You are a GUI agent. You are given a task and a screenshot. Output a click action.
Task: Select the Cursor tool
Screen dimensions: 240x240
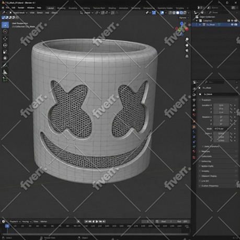(x=5, y=31)
